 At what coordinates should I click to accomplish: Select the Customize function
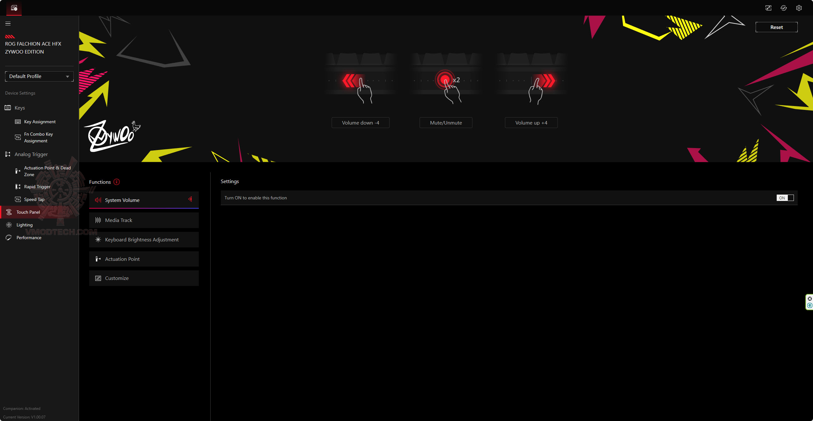coord(144,278)
